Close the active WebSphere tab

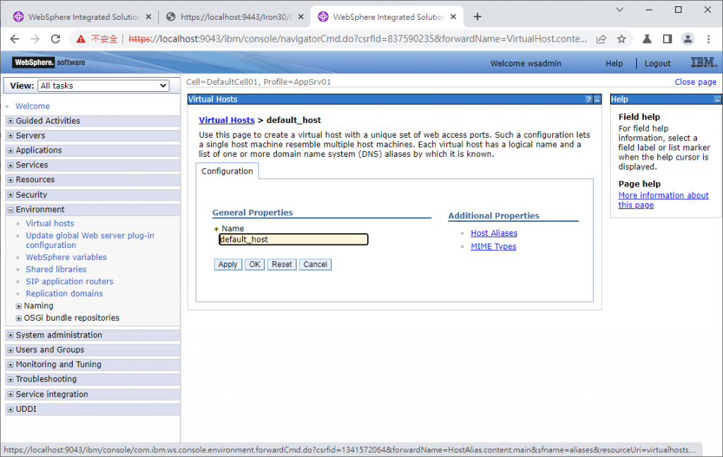(x=453, y=17)
